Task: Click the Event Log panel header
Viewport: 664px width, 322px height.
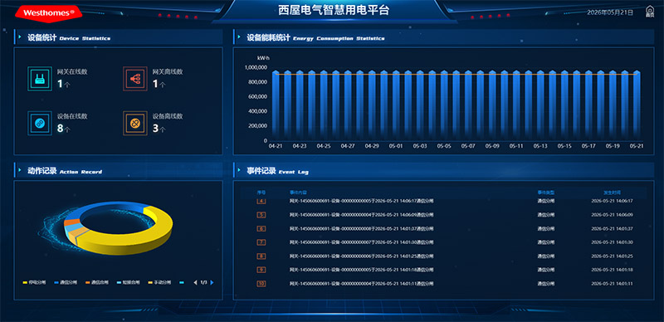Action: (443, 171)
